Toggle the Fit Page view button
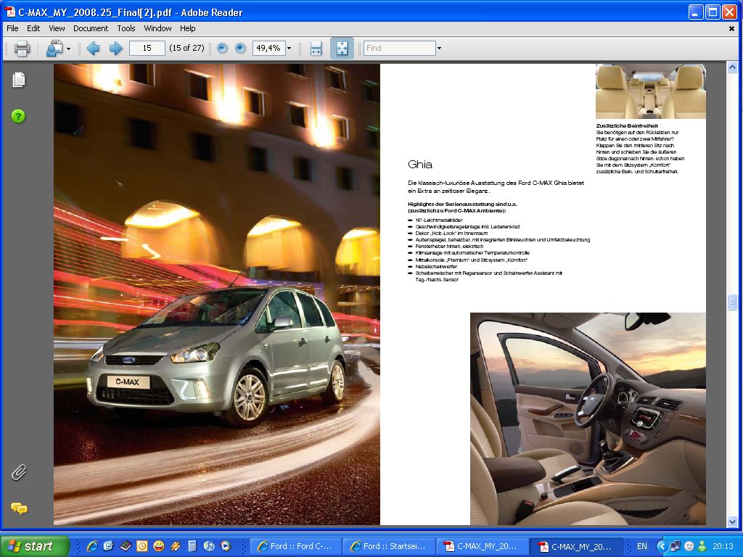This screenshot has height=557, width=743. click(x=342, y=49)
